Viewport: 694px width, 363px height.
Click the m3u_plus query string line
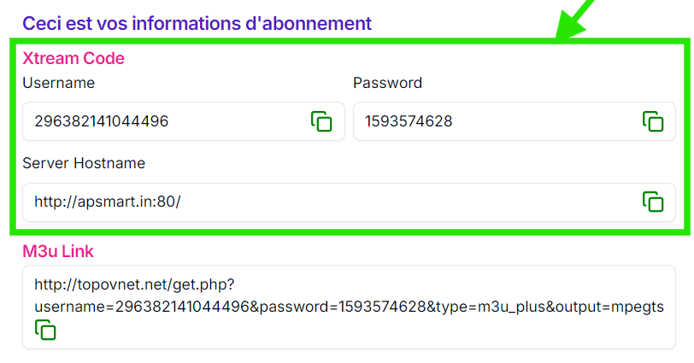[x=349, y=307]
